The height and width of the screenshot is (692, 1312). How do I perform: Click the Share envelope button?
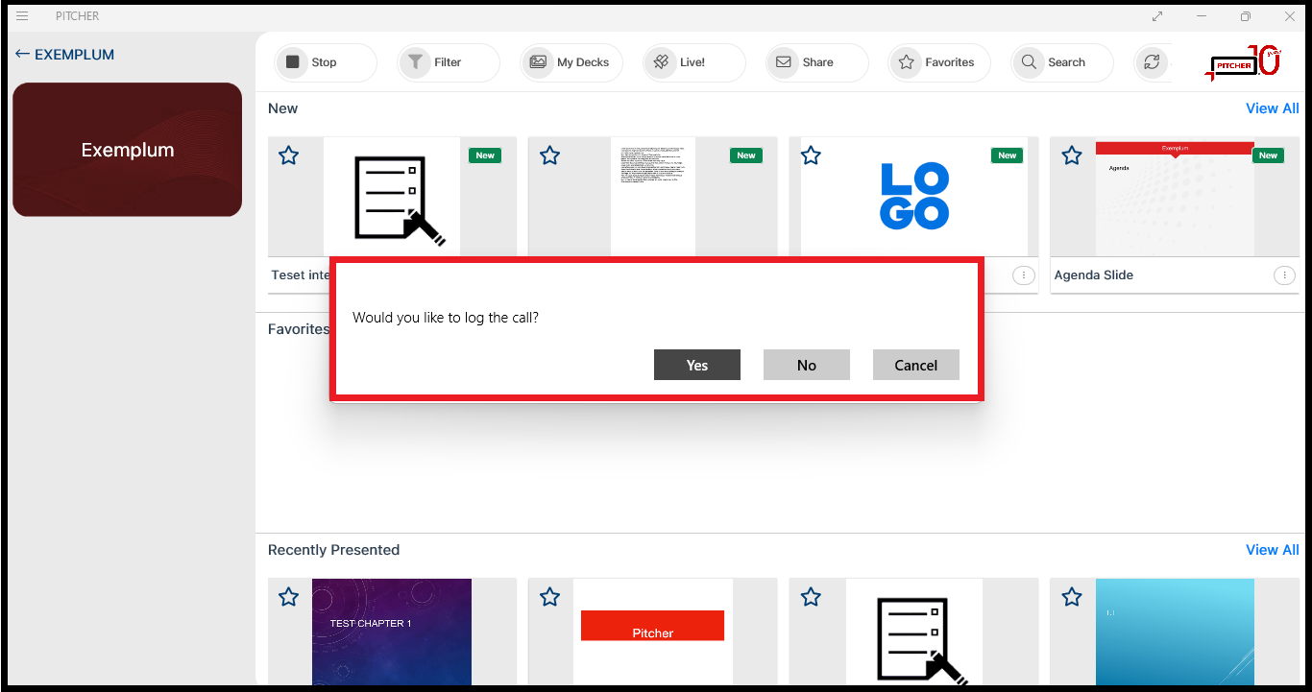point(816,62)
